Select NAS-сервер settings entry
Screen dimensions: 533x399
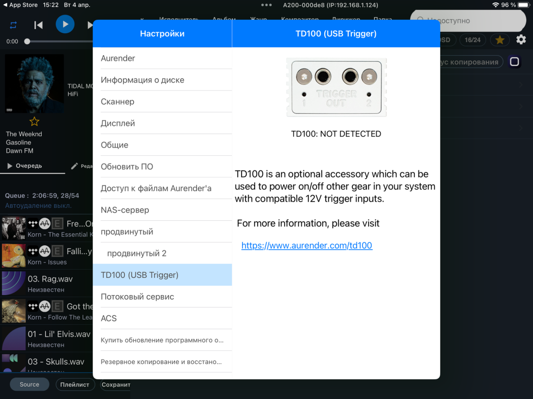pos(162,210)
